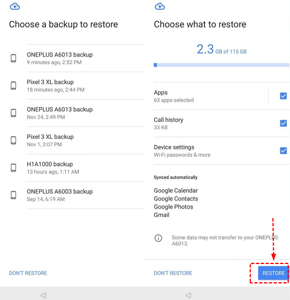Tap the 2.3 GB of 115 GB text

click(x=221, y=50)
